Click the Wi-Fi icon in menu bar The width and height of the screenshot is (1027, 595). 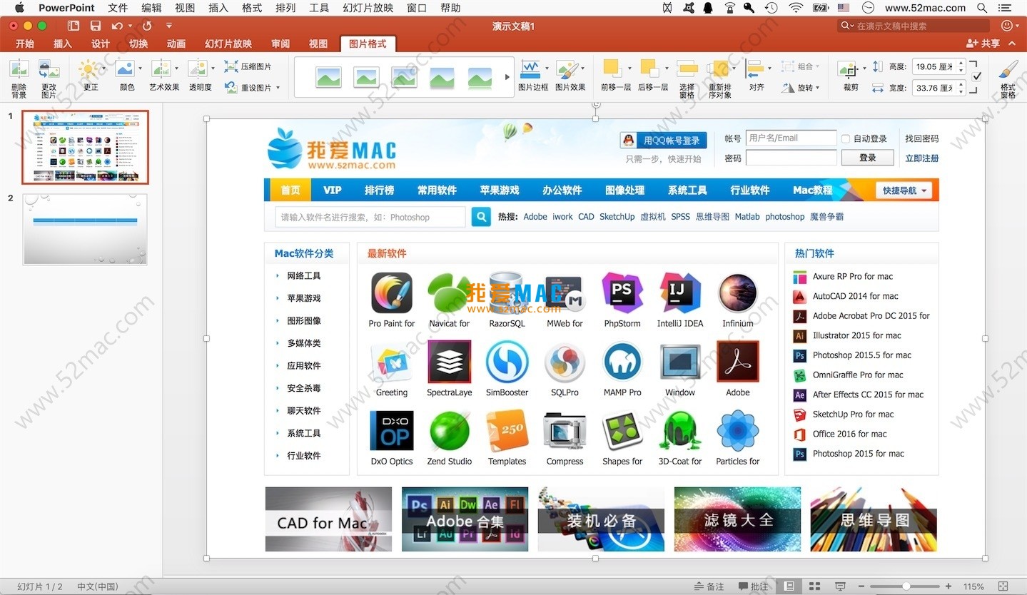pyautogui.click(x=796, y=8)
